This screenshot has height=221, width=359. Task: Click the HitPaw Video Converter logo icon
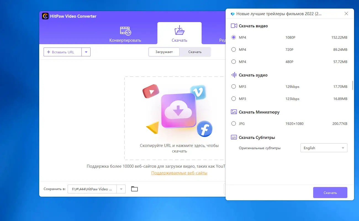45,16
